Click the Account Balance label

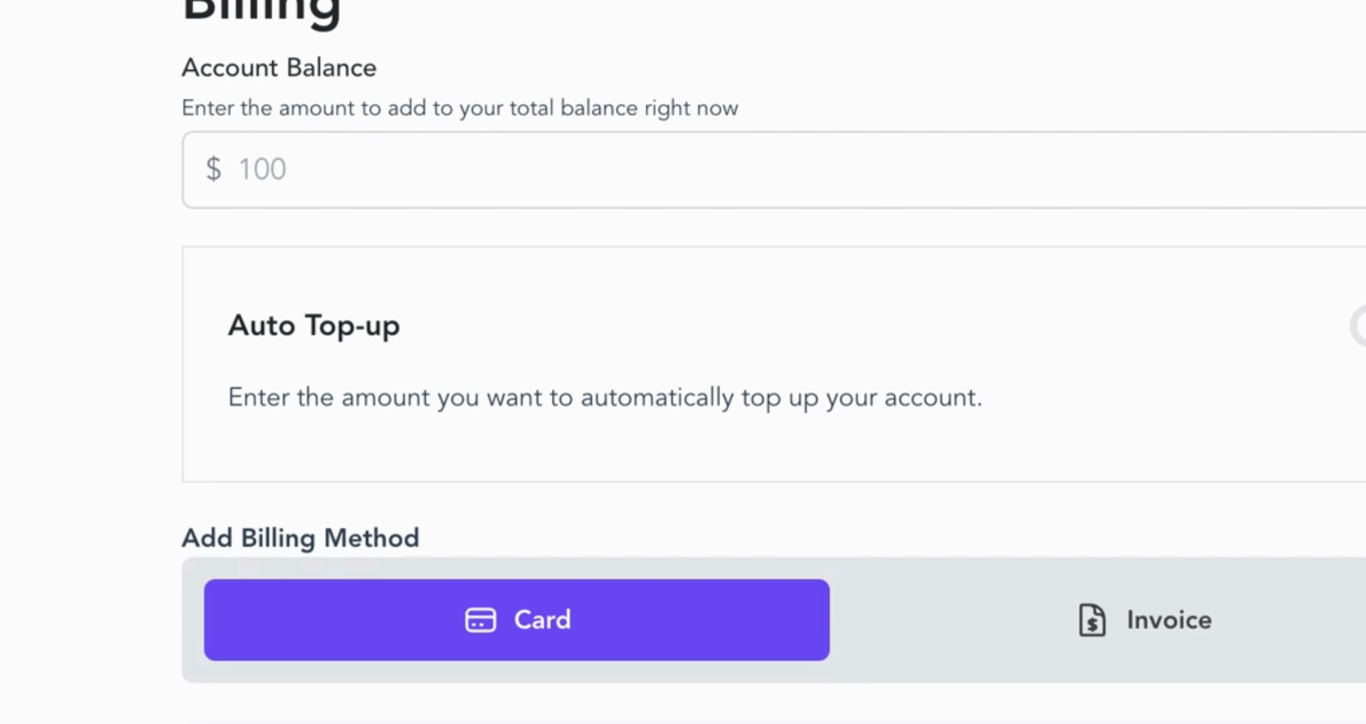coord(279,68)
